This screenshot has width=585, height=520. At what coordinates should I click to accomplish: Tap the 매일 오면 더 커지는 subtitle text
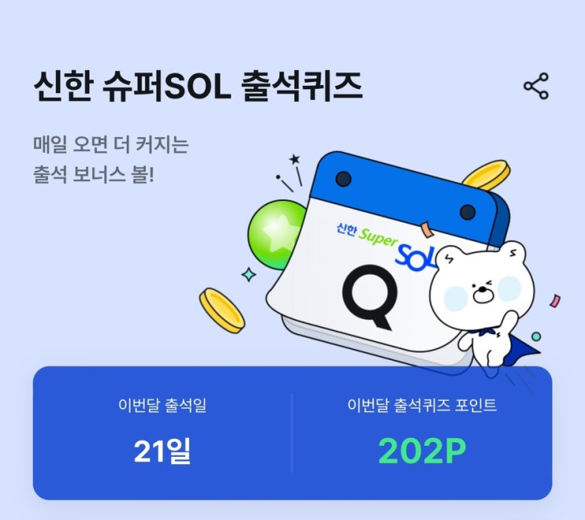click(111, 144)
